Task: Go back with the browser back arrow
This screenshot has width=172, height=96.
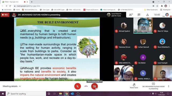Action: (x=3, y=6)
